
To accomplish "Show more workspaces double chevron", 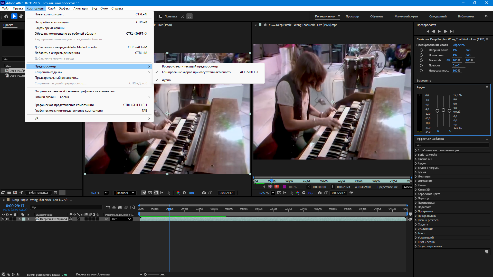I will (486, 16).
